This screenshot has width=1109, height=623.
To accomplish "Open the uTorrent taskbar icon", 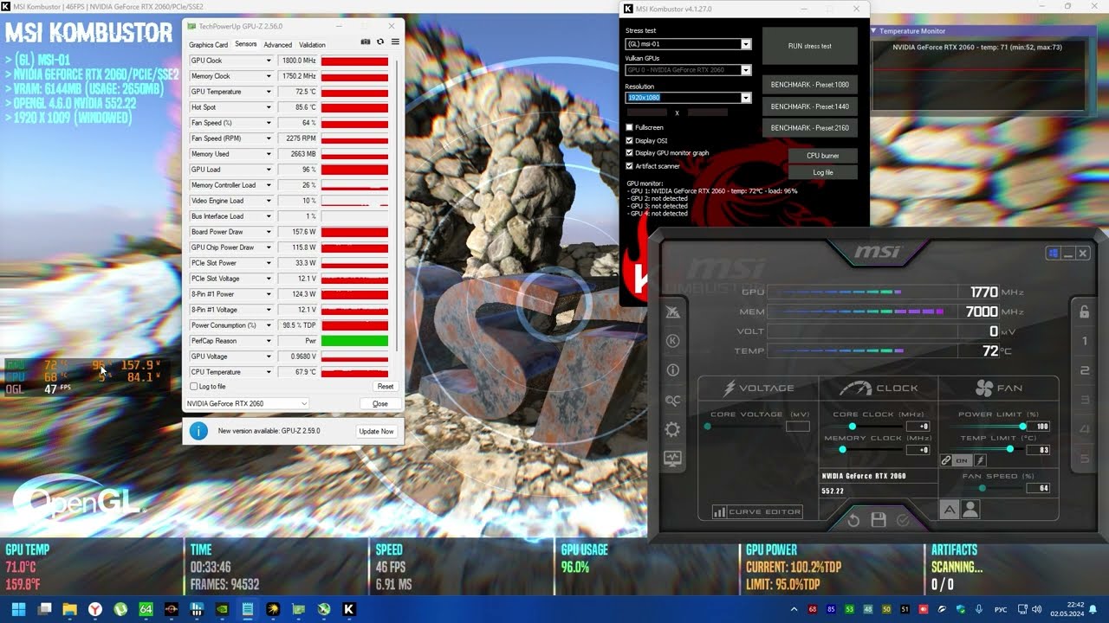I will pos(120,609).
